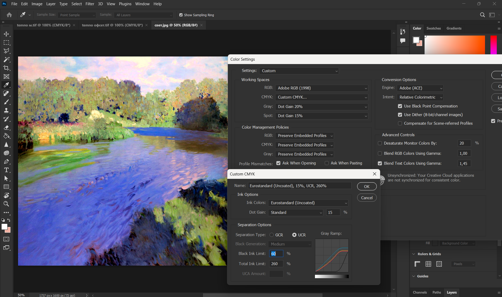Click OK in Custom CMYK dialog

367,186
